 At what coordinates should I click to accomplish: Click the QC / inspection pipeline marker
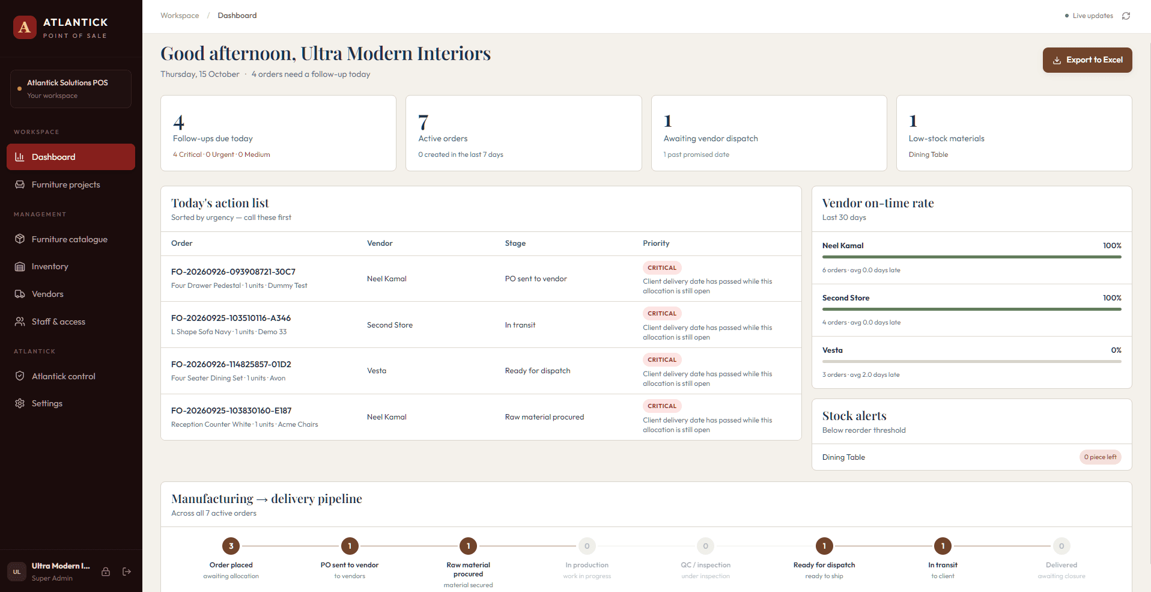point(705,546)
